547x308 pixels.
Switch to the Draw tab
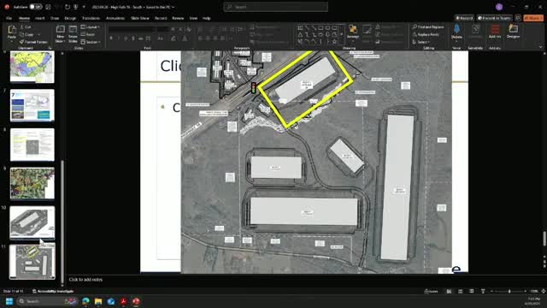pos(55,18)
